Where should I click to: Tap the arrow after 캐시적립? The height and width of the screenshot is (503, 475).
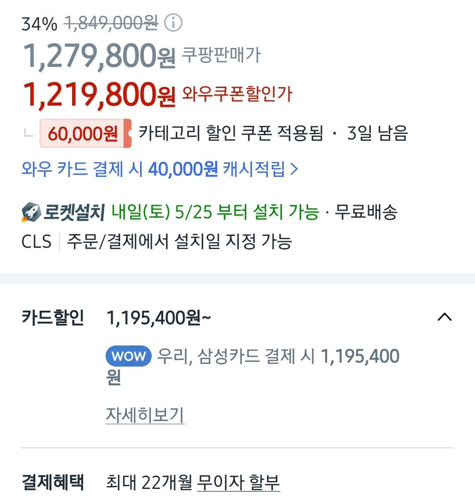coord(295,169)
